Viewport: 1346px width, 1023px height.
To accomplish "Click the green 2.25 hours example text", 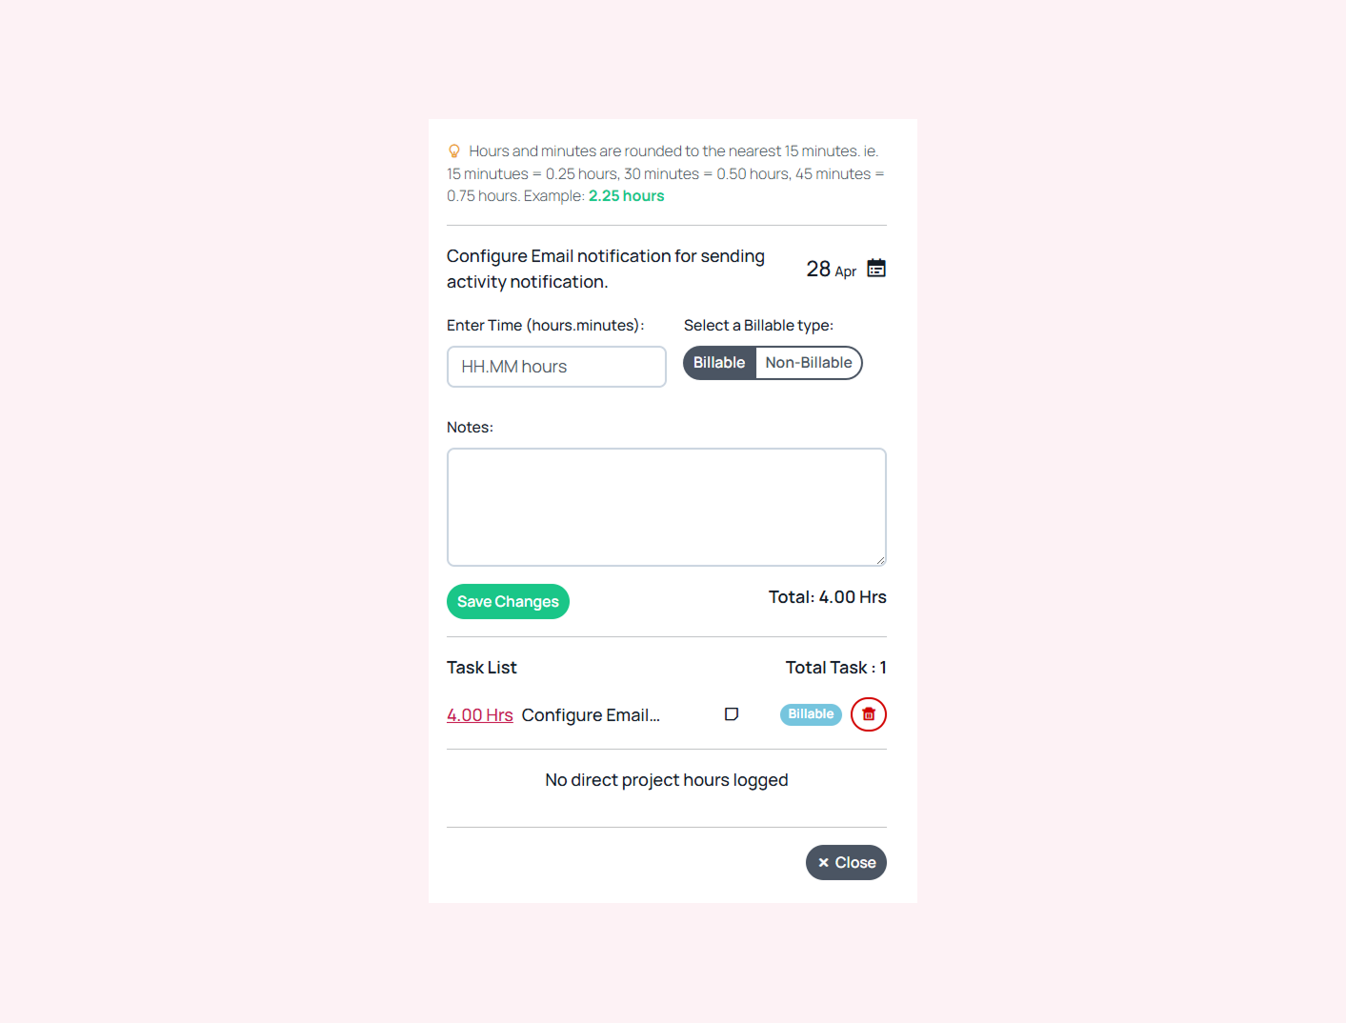I will [626, 196].
